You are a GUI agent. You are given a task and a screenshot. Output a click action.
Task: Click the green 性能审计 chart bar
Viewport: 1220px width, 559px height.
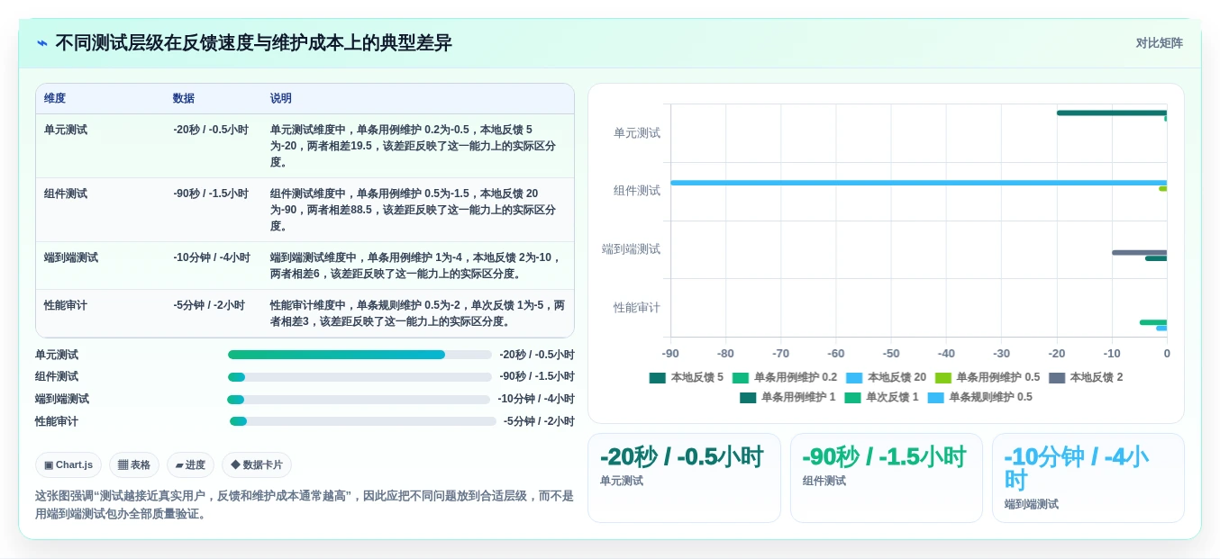[x=1153, y=322]
